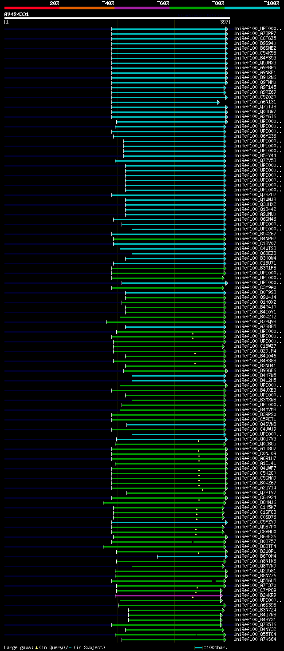Image resolution: width=284 pixels, height=651 pixels.
Task: Select the UniRef100_A2QY14 label
Action: click(255, 488)
